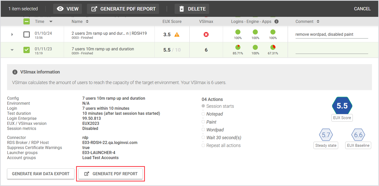Image resolution: width=379 pixels, height=186 pixels.
Task: Expand the 01/10/24 test row details
Action: pos(12,34)
